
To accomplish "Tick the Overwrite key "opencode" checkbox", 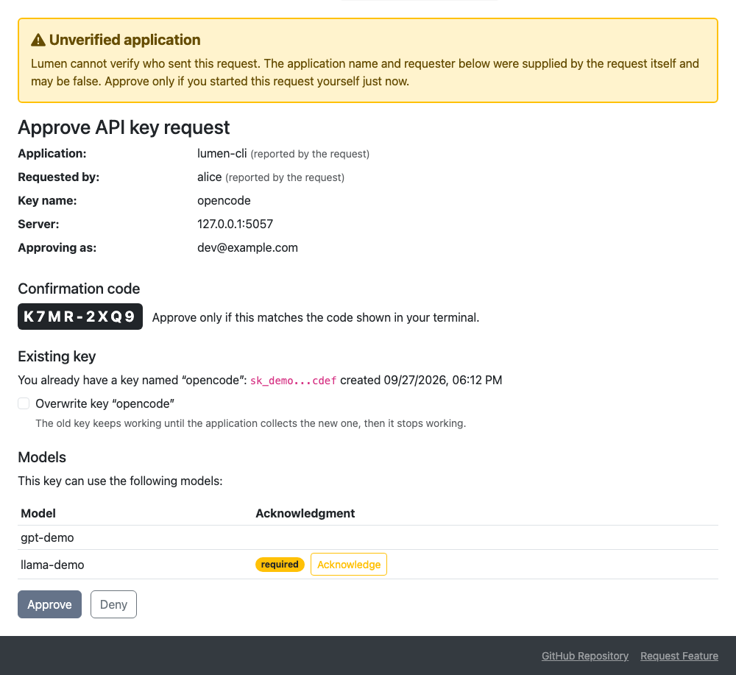I will click(24, 403).
